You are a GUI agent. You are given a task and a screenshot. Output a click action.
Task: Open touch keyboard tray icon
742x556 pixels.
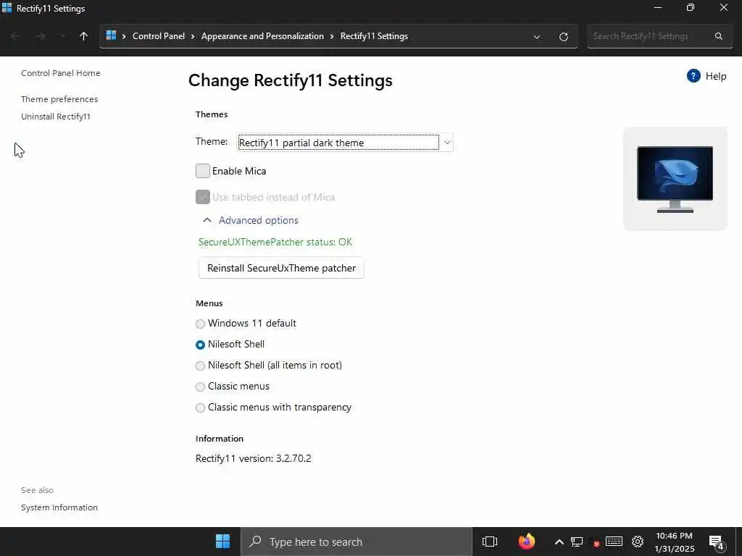pyautogui.click(x=614, y=542)
